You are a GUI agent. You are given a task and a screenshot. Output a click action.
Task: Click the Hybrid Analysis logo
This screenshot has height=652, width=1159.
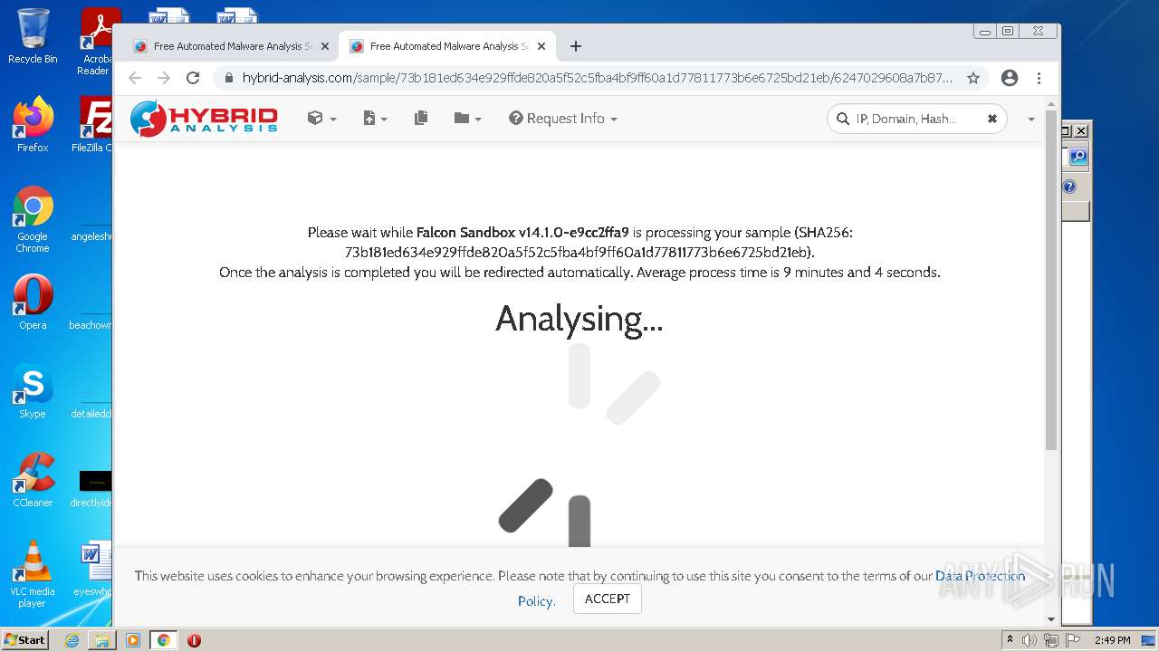204,119
